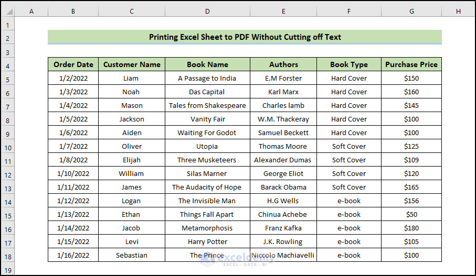The height and width of the screenshot is (276, 476).
Task: Click the cell showing date 1/10/2022
Action: [73, 174]
